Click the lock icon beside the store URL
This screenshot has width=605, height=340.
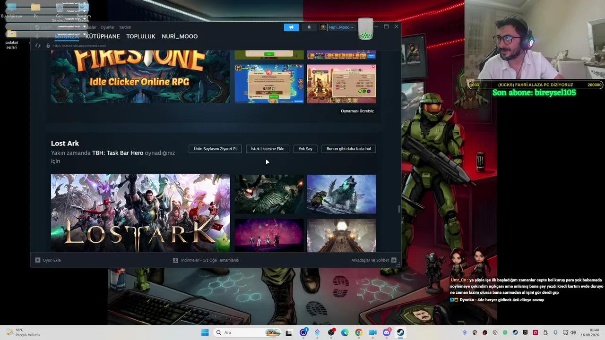coord(48,46)
